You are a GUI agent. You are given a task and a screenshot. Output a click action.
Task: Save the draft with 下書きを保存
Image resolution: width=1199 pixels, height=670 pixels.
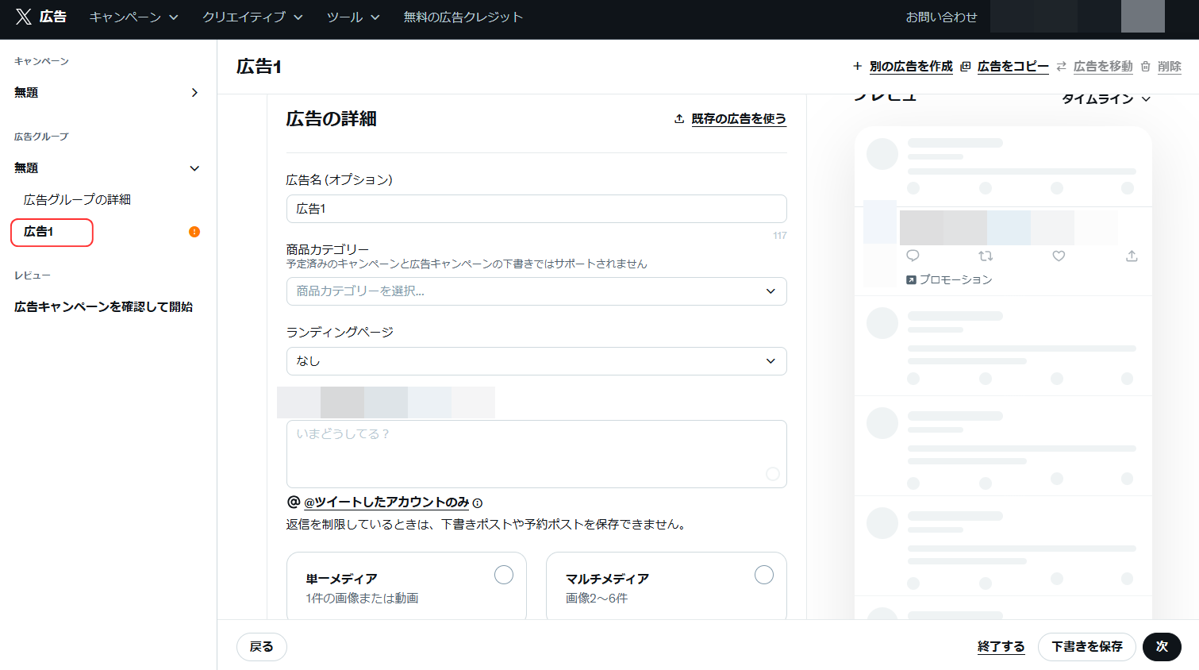1086,647
